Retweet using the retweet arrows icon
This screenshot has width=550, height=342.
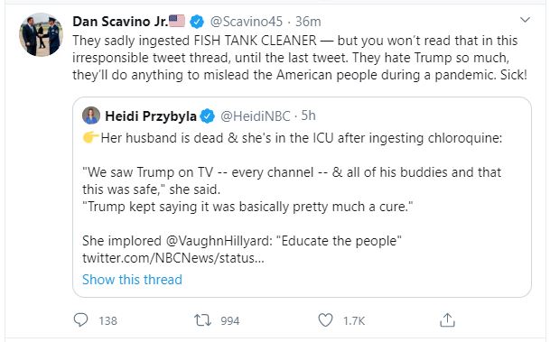[x=202, y=320]
